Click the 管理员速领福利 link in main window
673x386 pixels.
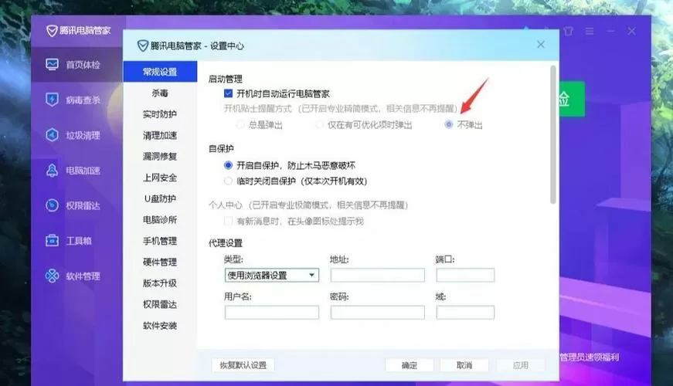coord(590,357)
